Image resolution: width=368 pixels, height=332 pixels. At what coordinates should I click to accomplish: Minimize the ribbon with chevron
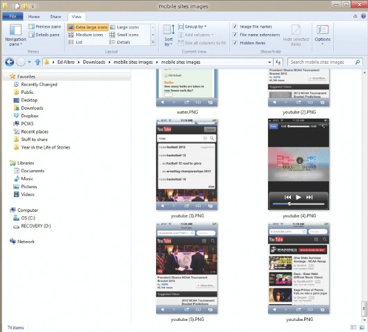pyautogui.click(x=356, y=17)
